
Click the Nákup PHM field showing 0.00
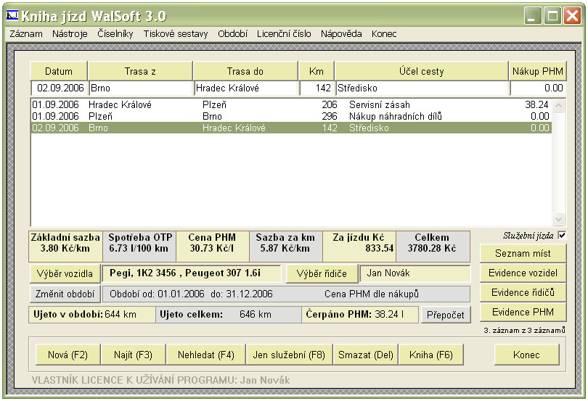click(x=538, y=88)
